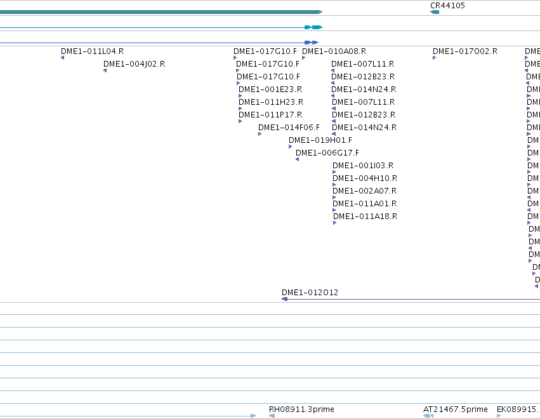Screen dimensions: 540x419
Task: Choose feature DME1-011P17.R
Action: 270,115
